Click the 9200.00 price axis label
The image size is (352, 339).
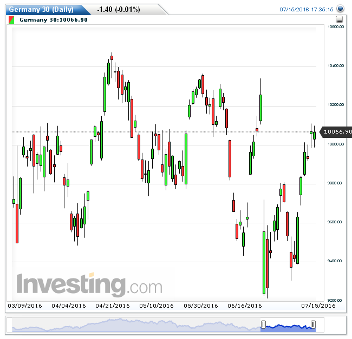335,300
